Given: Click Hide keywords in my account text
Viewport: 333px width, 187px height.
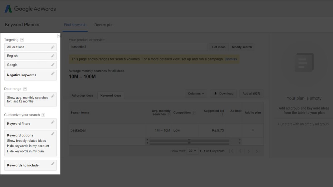Looking at the screenshot, I should [28, 146].
